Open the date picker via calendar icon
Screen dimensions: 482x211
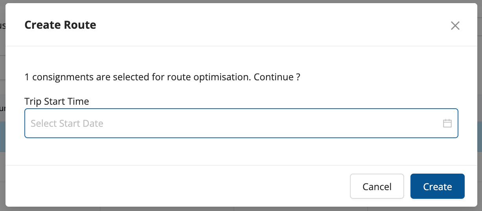click(x=447, y=123)
